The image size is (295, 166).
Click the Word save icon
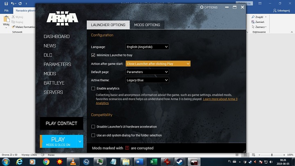tap(6, 3)
